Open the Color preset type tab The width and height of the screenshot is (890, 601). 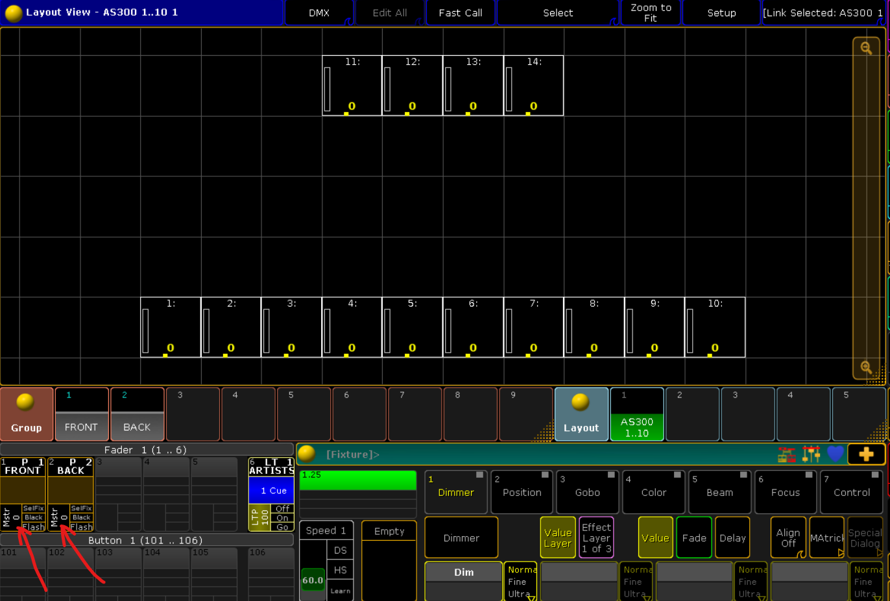click(654, 492)
